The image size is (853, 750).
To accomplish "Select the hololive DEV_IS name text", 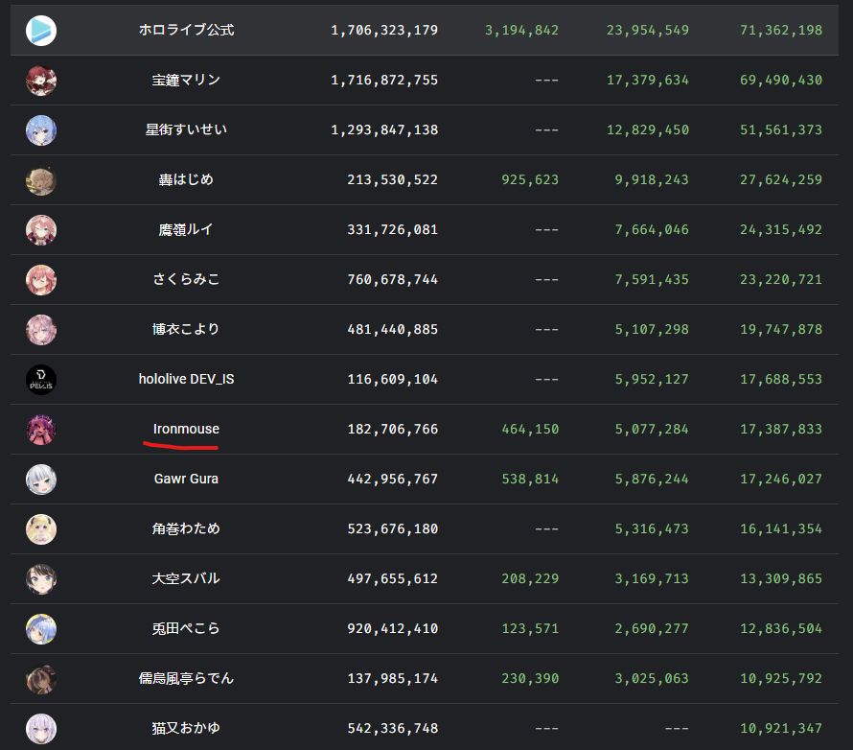I will [186, 379].
